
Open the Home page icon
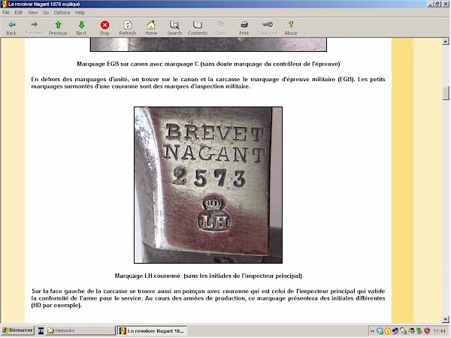[151, 25]
